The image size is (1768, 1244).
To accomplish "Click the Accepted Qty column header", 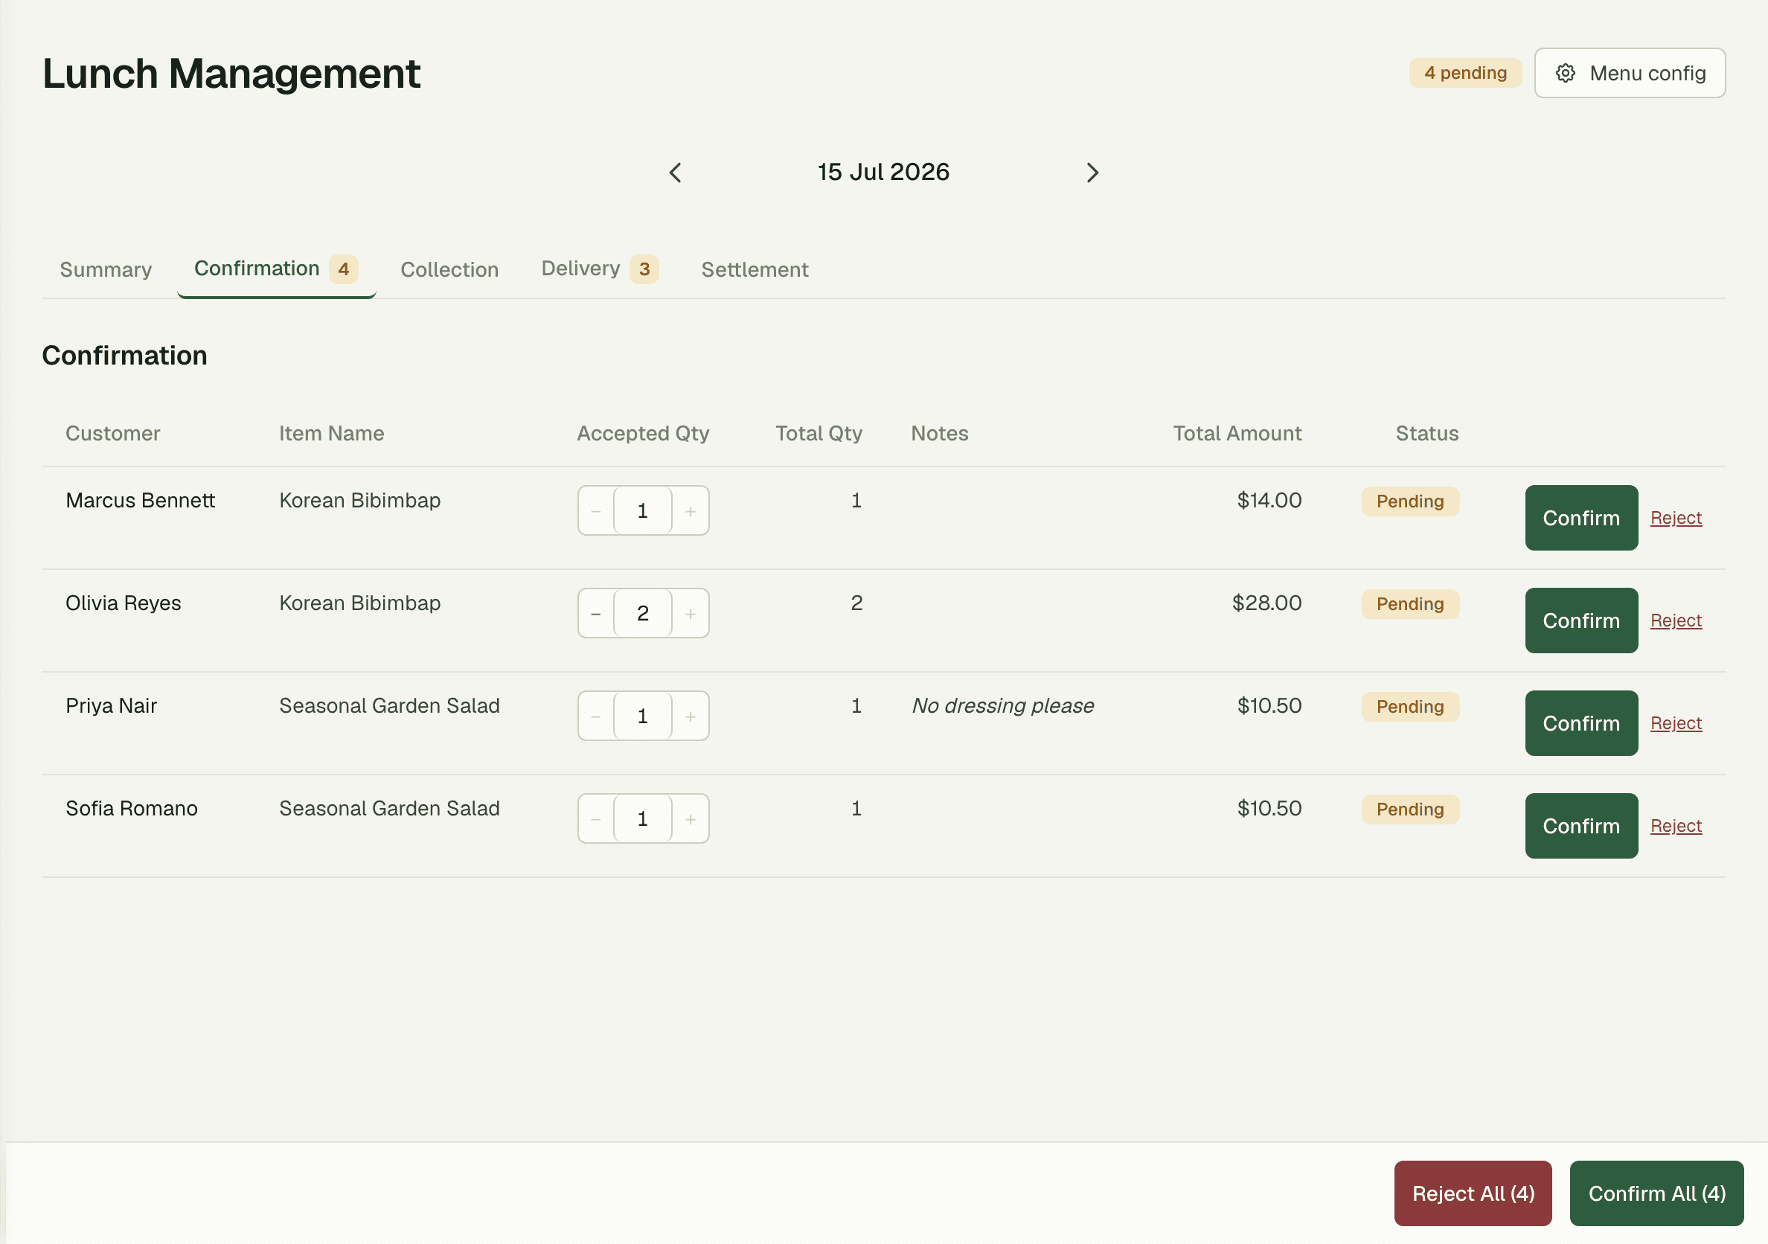I will point(643,434).
